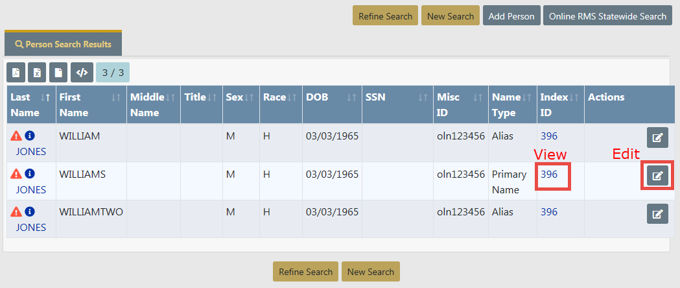The width and height of the screenshot is (680, 288).
Task: Export results to Excel file
Action: click(38, 72)
